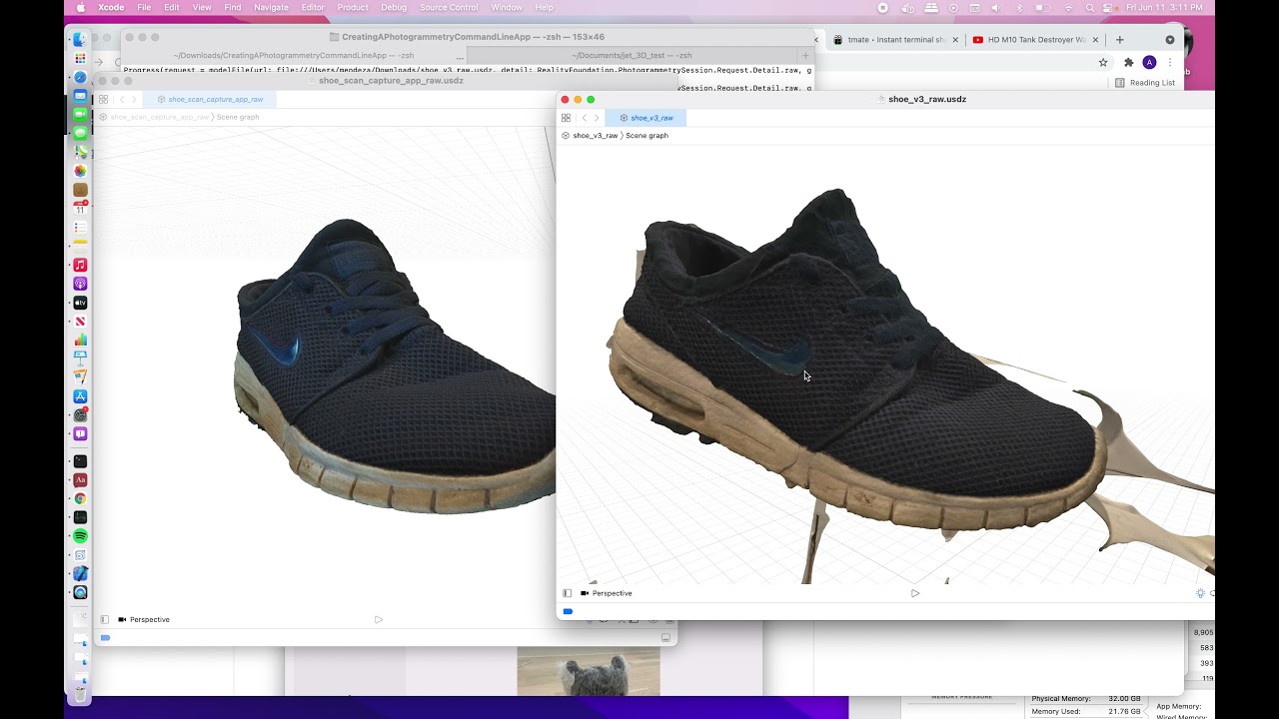Viewport: 1279px width, 719px height.
Task: Open Safari from the Dock
Action: point(80,77)
